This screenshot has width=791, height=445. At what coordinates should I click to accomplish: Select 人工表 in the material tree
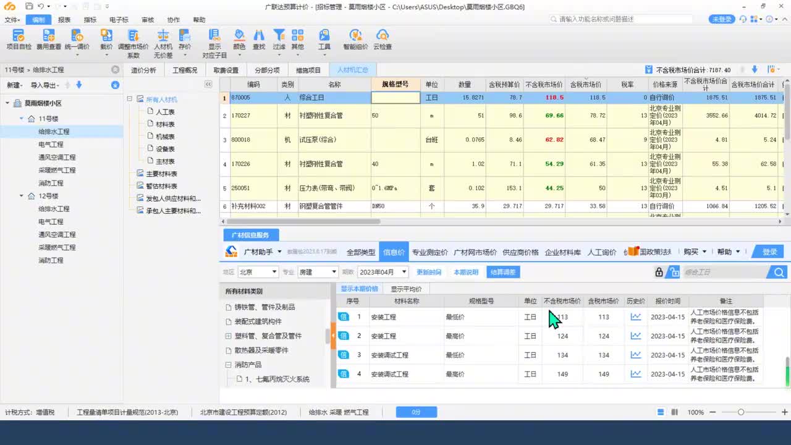[x=165, y=112]
